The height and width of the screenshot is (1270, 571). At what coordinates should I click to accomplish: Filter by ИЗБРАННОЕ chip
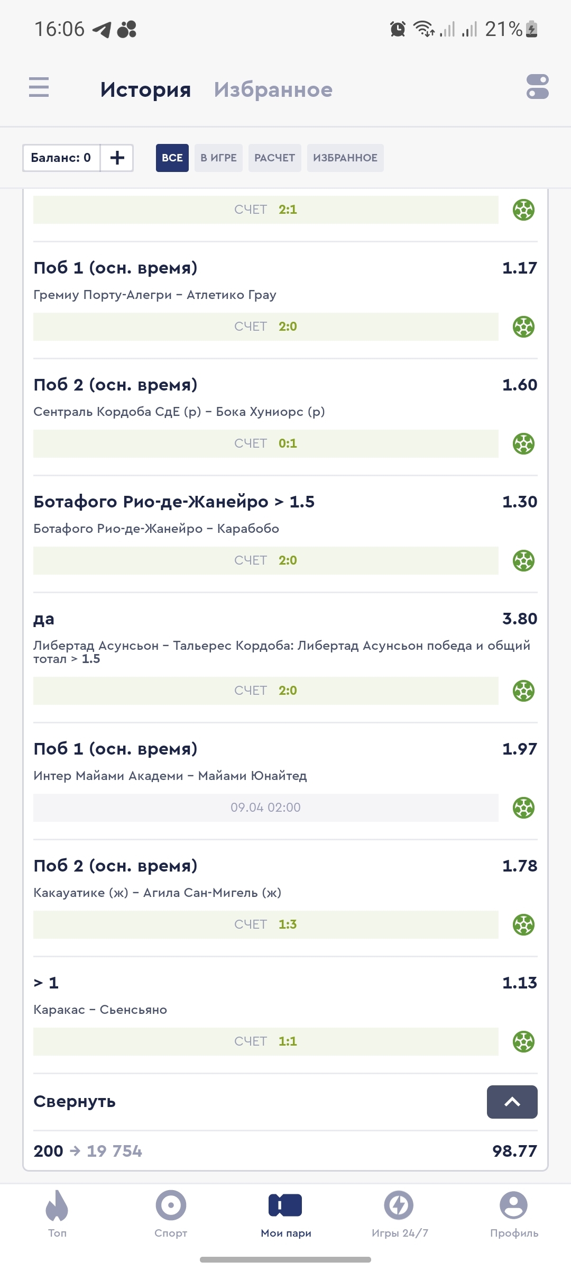click(345, 158)
